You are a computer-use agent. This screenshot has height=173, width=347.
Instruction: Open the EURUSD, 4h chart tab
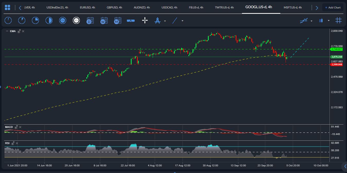point(88,7)
